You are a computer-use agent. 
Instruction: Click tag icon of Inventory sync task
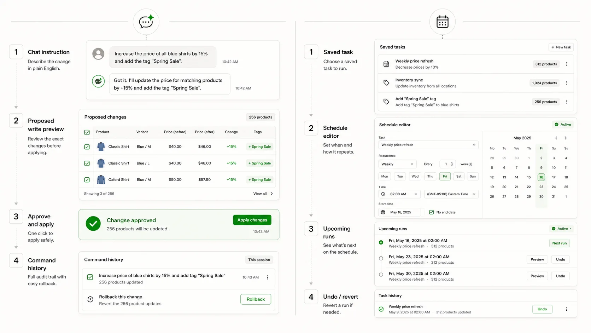pos(386,83)
